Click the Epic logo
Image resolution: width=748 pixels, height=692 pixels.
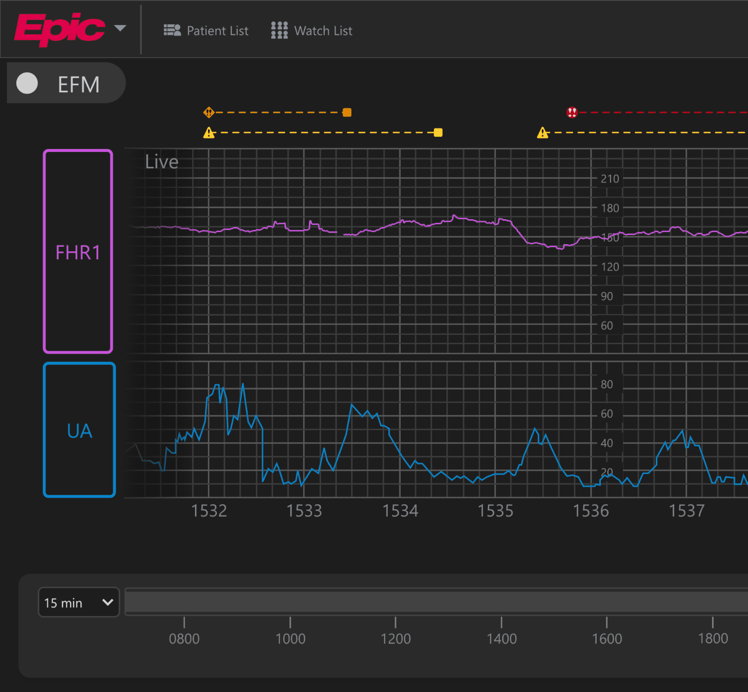(59, 29)
